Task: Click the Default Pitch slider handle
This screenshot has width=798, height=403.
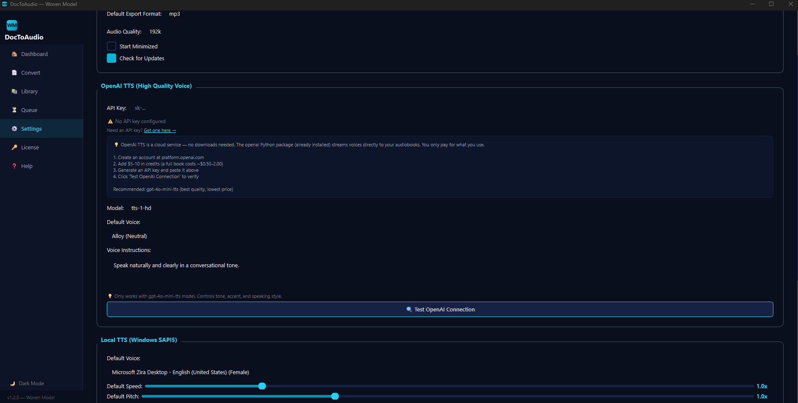Action: (x=335, y=396)
